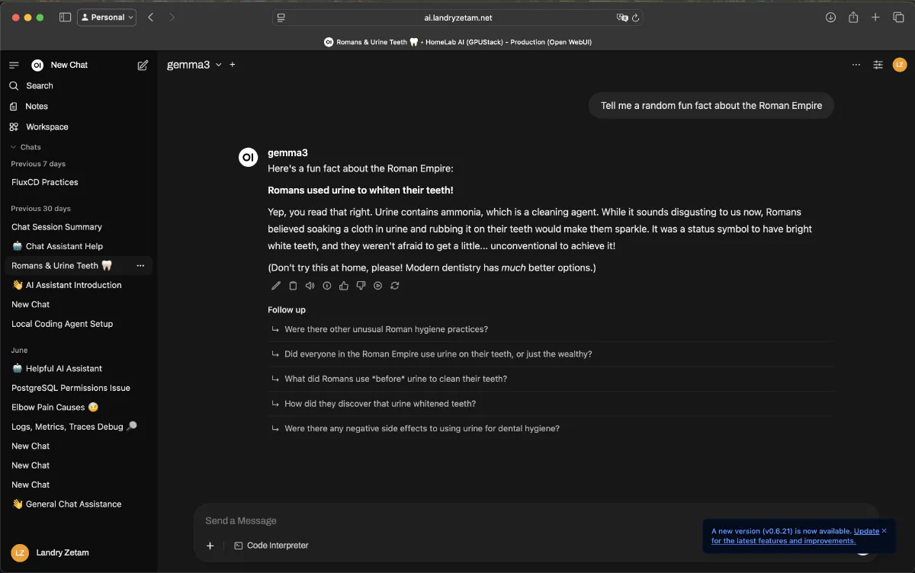Click the Safari address bar
This screenshot has width=915, height=573.
457,18
